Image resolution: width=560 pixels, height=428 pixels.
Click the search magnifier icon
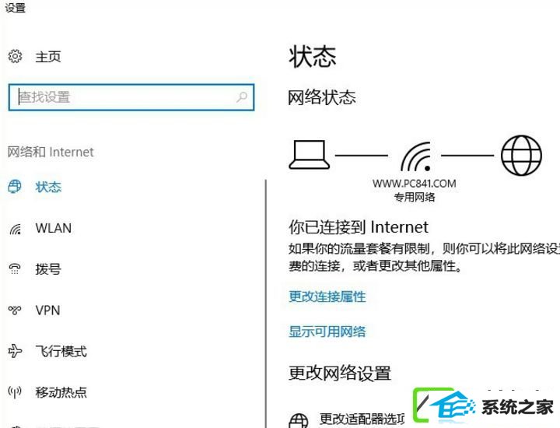[x=242, y=96]
